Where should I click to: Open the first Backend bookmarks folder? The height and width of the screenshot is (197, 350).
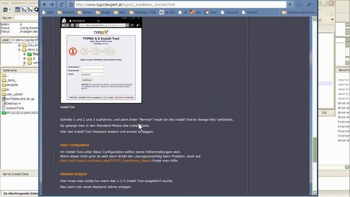[x=66, y=12]
